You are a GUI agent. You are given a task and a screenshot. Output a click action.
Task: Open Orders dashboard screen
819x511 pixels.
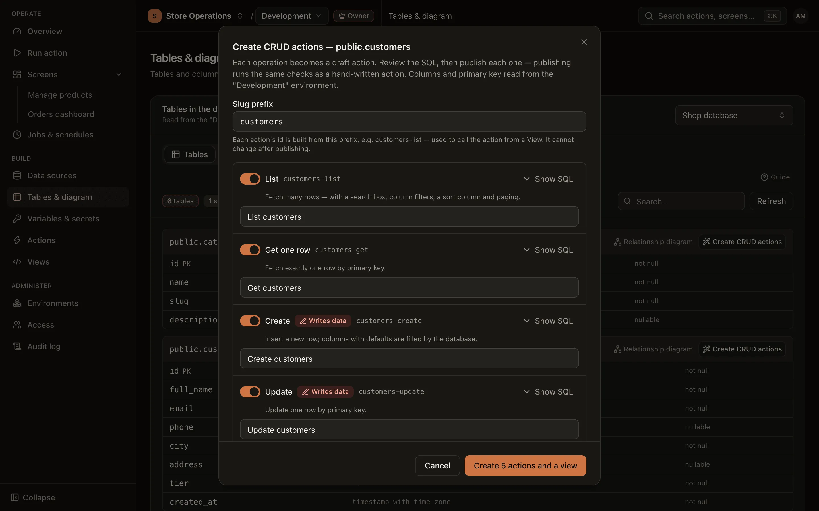61,114
